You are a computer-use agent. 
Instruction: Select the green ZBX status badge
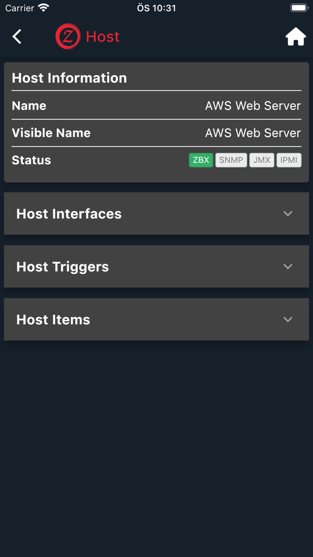(x=200, y=160)
